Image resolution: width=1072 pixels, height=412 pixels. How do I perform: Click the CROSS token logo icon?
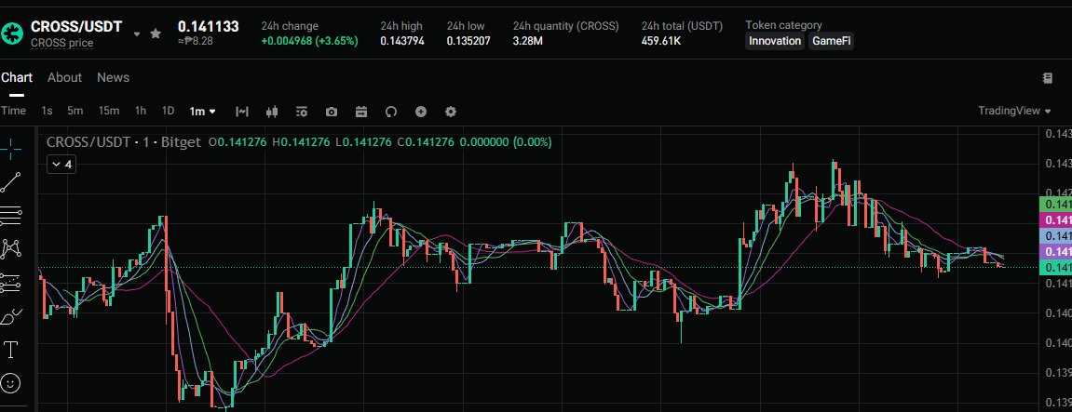pyautogui.click(x=12, y=33)
